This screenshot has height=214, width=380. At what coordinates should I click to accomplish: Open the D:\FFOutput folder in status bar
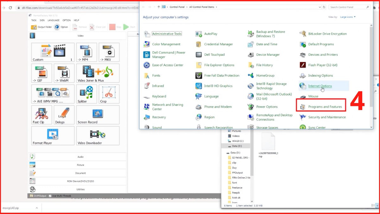click(38, 196)
